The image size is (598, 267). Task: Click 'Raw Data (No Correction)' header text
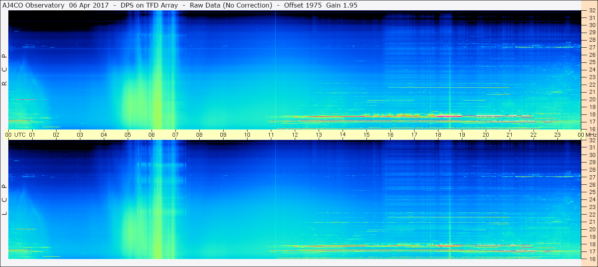(231, 6)
